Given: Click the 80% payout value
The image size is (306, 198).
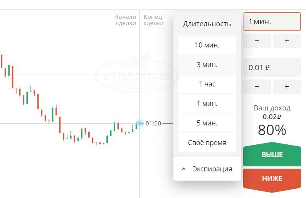Looking at the screenshot, I should tap(272, 130).
